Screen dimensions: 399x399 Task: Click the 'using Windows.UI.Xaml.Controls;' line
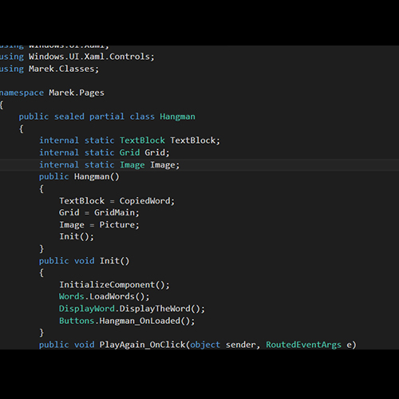point(77,57)
